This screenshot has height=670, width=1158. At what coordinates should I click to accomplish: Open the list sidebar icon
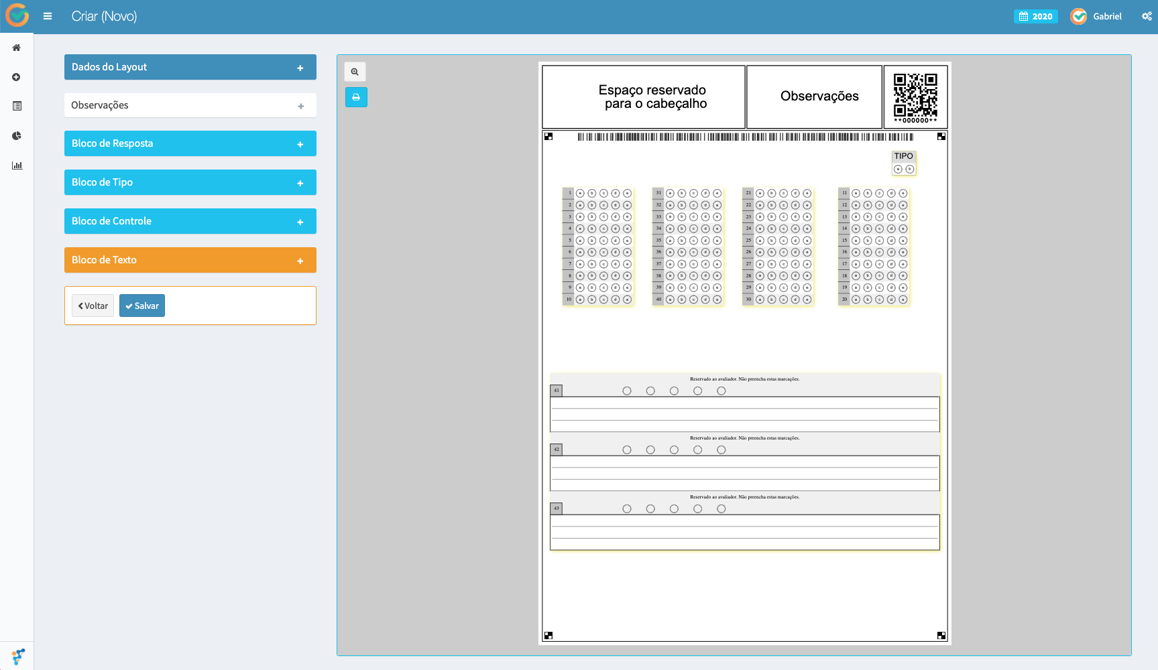17,106
